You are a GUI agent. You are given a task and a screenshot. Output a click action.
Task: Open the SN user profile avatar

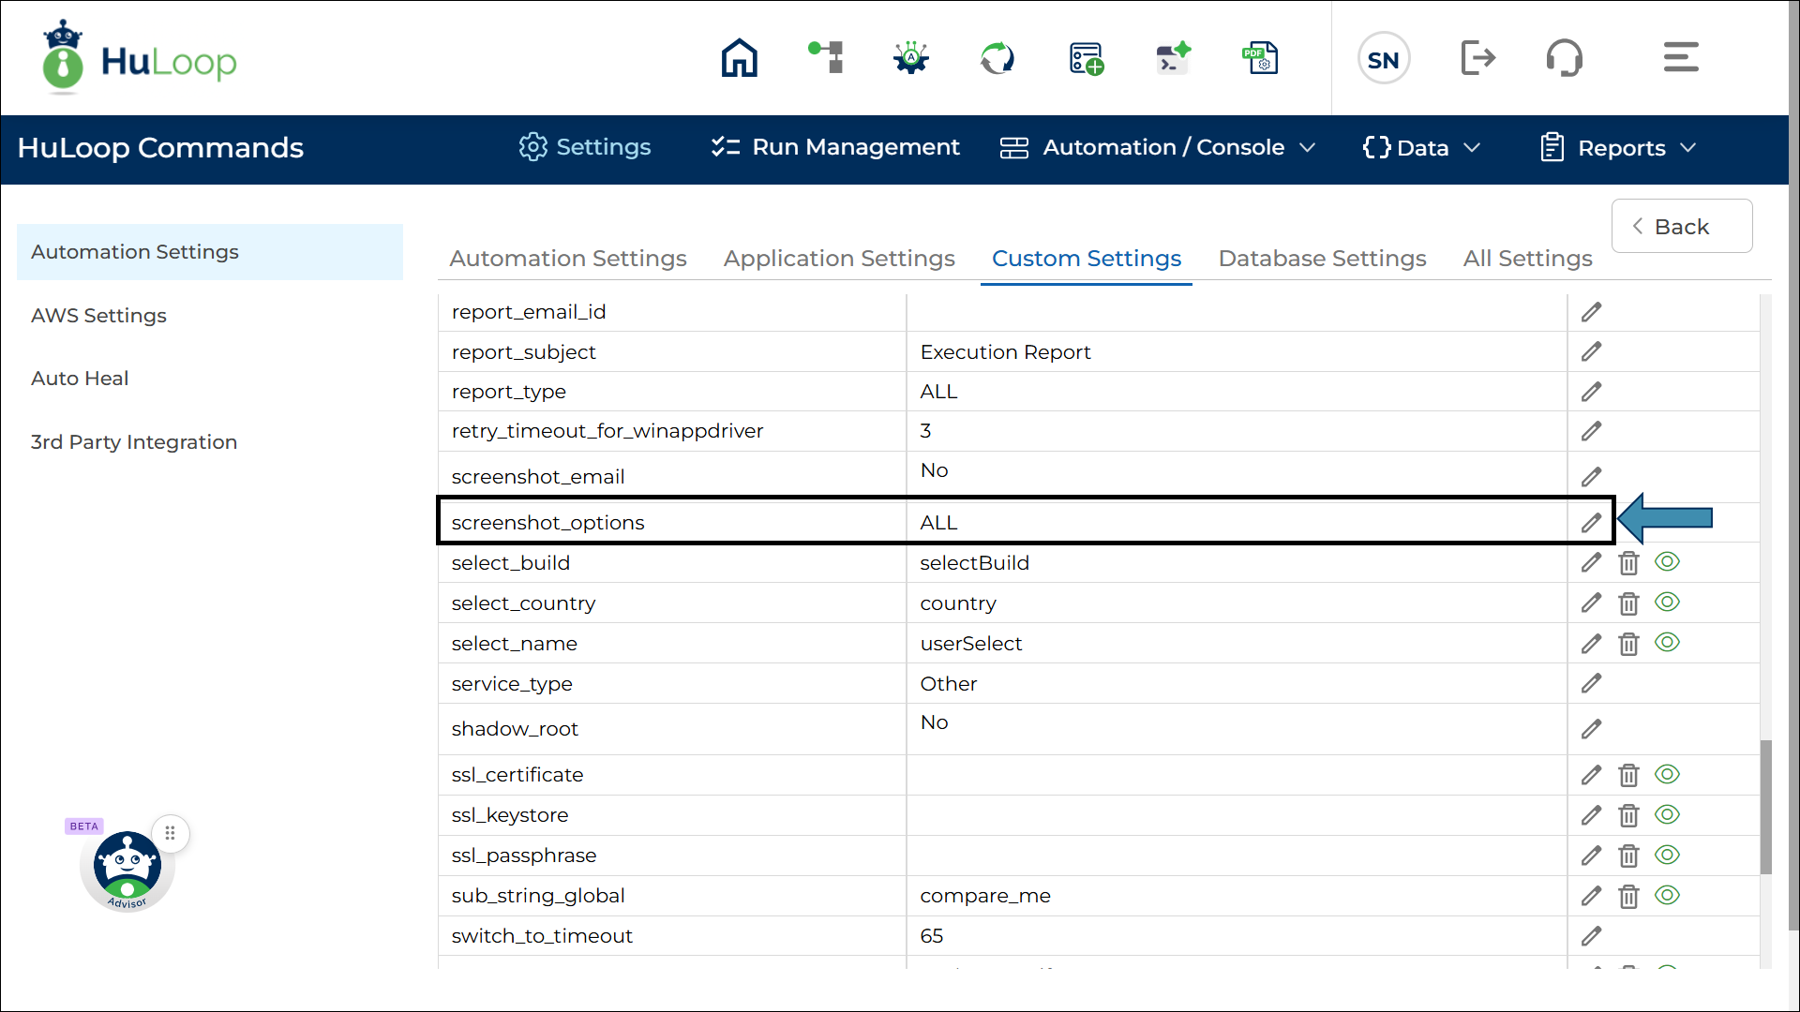click(x=1384, y=59)
